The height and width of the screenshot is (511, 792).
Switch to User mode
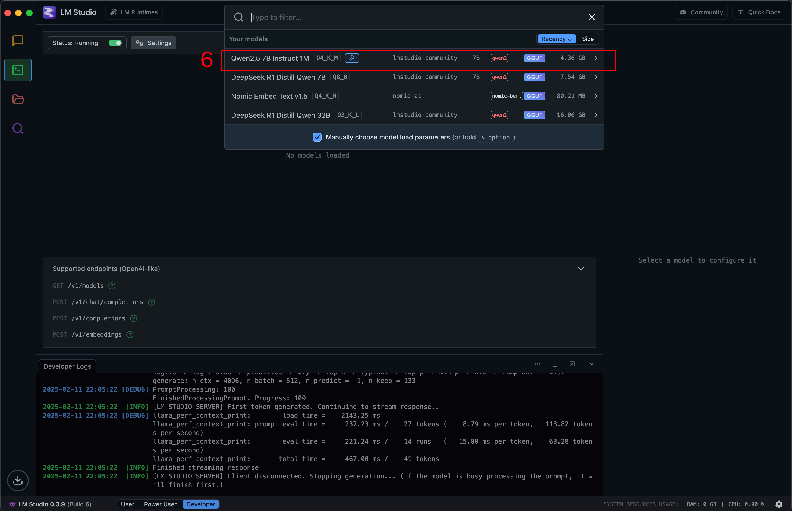tap(127, 504)
